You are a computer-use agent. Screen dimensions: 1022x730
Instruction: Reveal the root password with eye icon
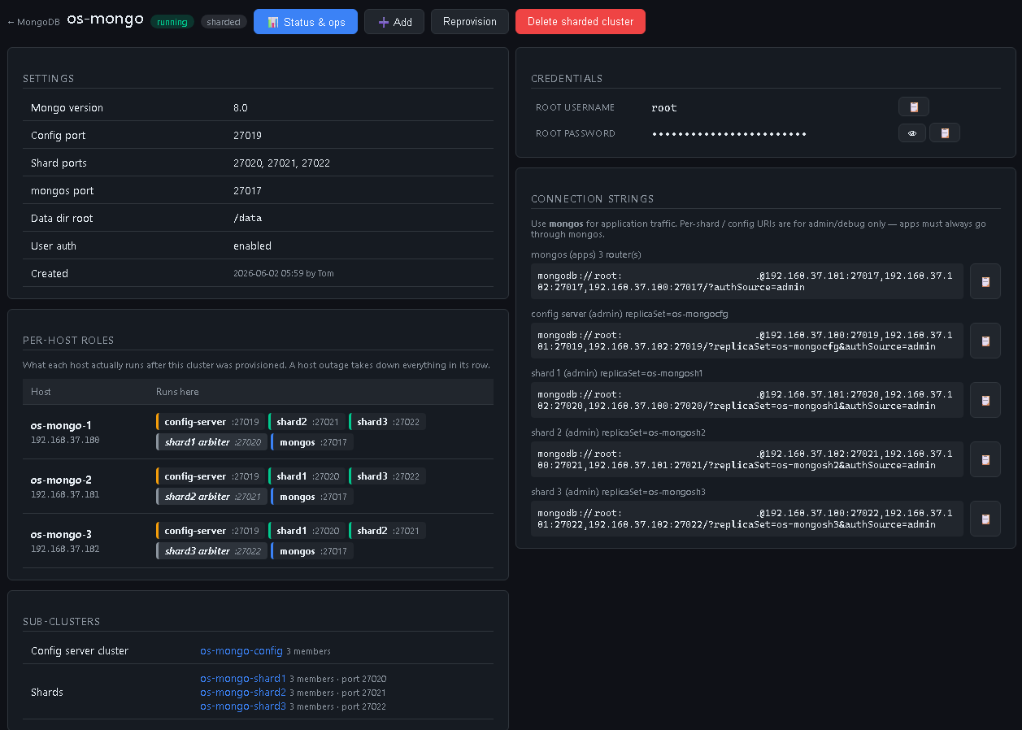click(912, 133)
